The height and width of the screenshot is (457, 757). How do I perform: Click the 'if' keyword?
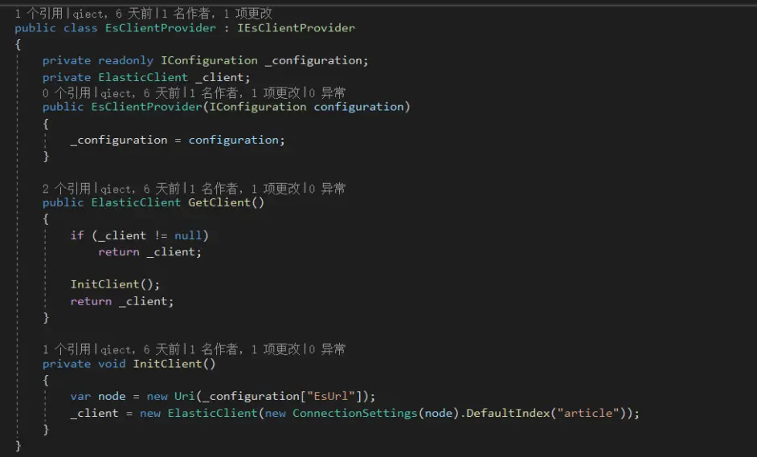[x=77, y=235]
